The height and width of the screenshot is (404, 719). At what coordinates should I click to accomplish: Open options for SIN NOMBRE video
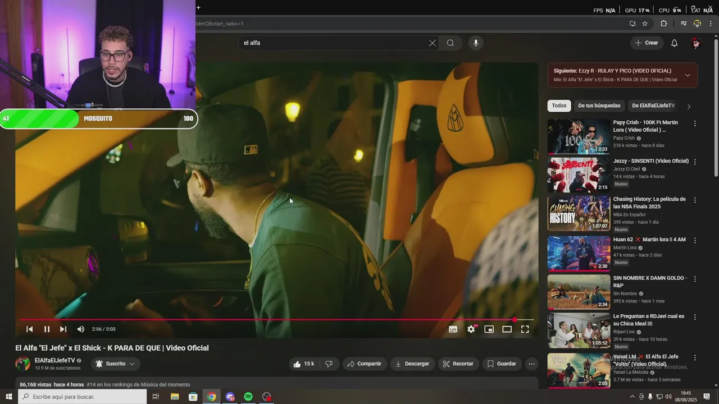click(695, 279)
